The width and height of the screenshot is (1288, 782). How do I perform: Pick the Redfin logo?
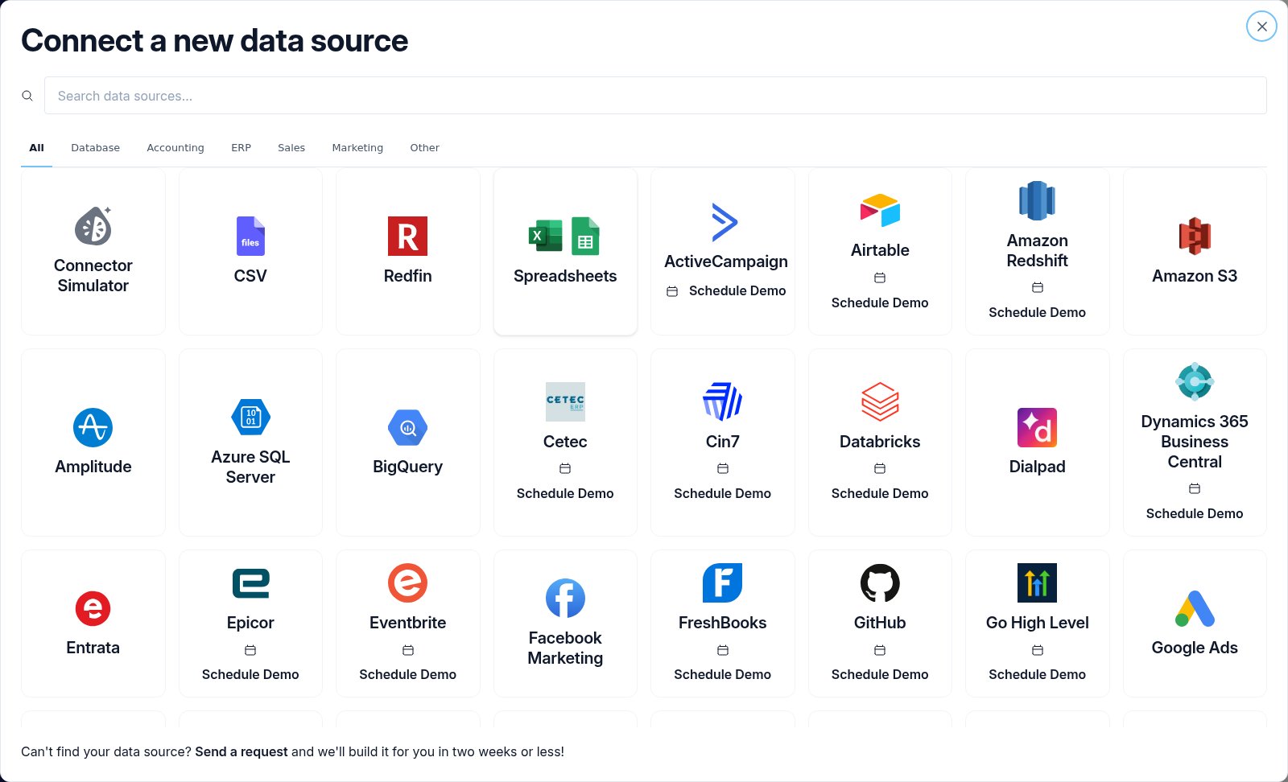pyautogui.click(x=407, y=237)
